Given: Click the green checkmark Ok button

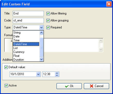Looking at the screenshot, I should (69, 86).
